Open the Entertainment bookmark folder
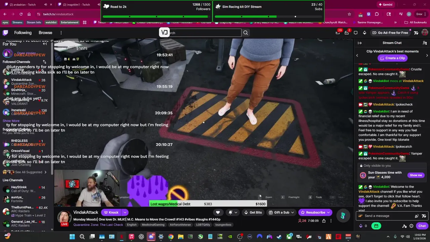430x242 pixels. coord(70,23)
